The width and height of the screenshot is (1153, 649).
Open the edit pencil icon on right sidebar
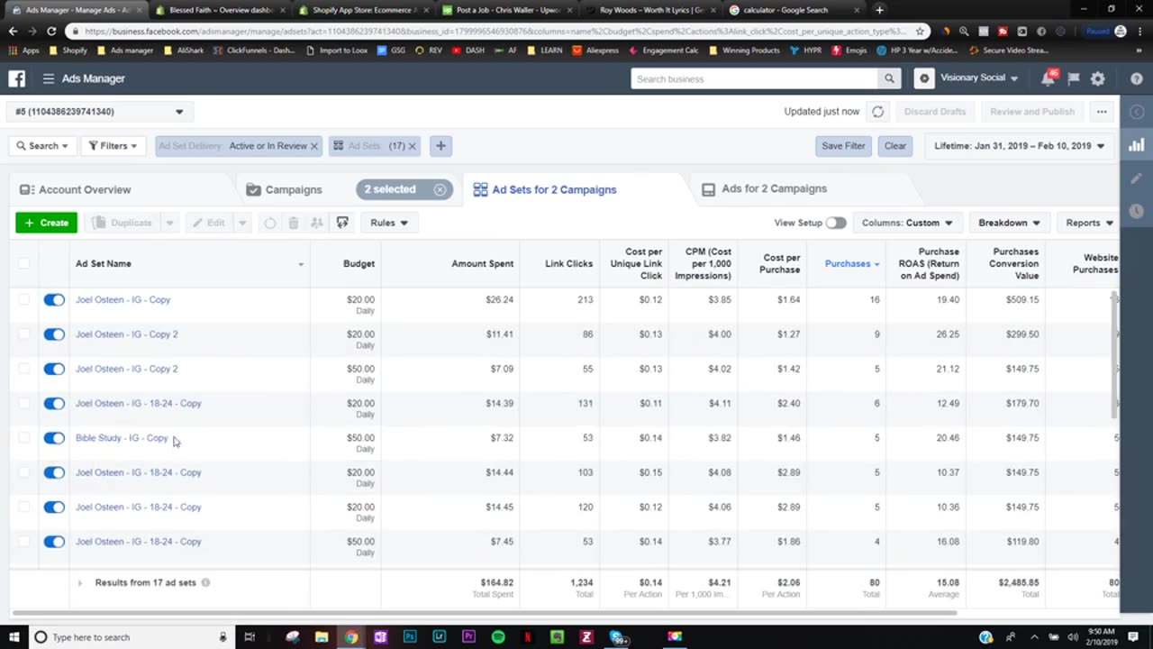coord(1137,178)
